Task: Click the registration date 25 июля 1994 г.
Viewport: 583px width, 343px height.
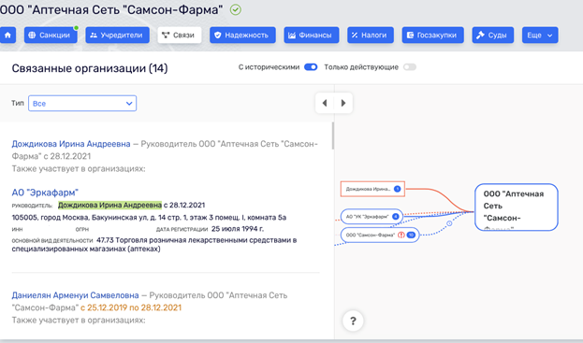Action: click(238, 229)
